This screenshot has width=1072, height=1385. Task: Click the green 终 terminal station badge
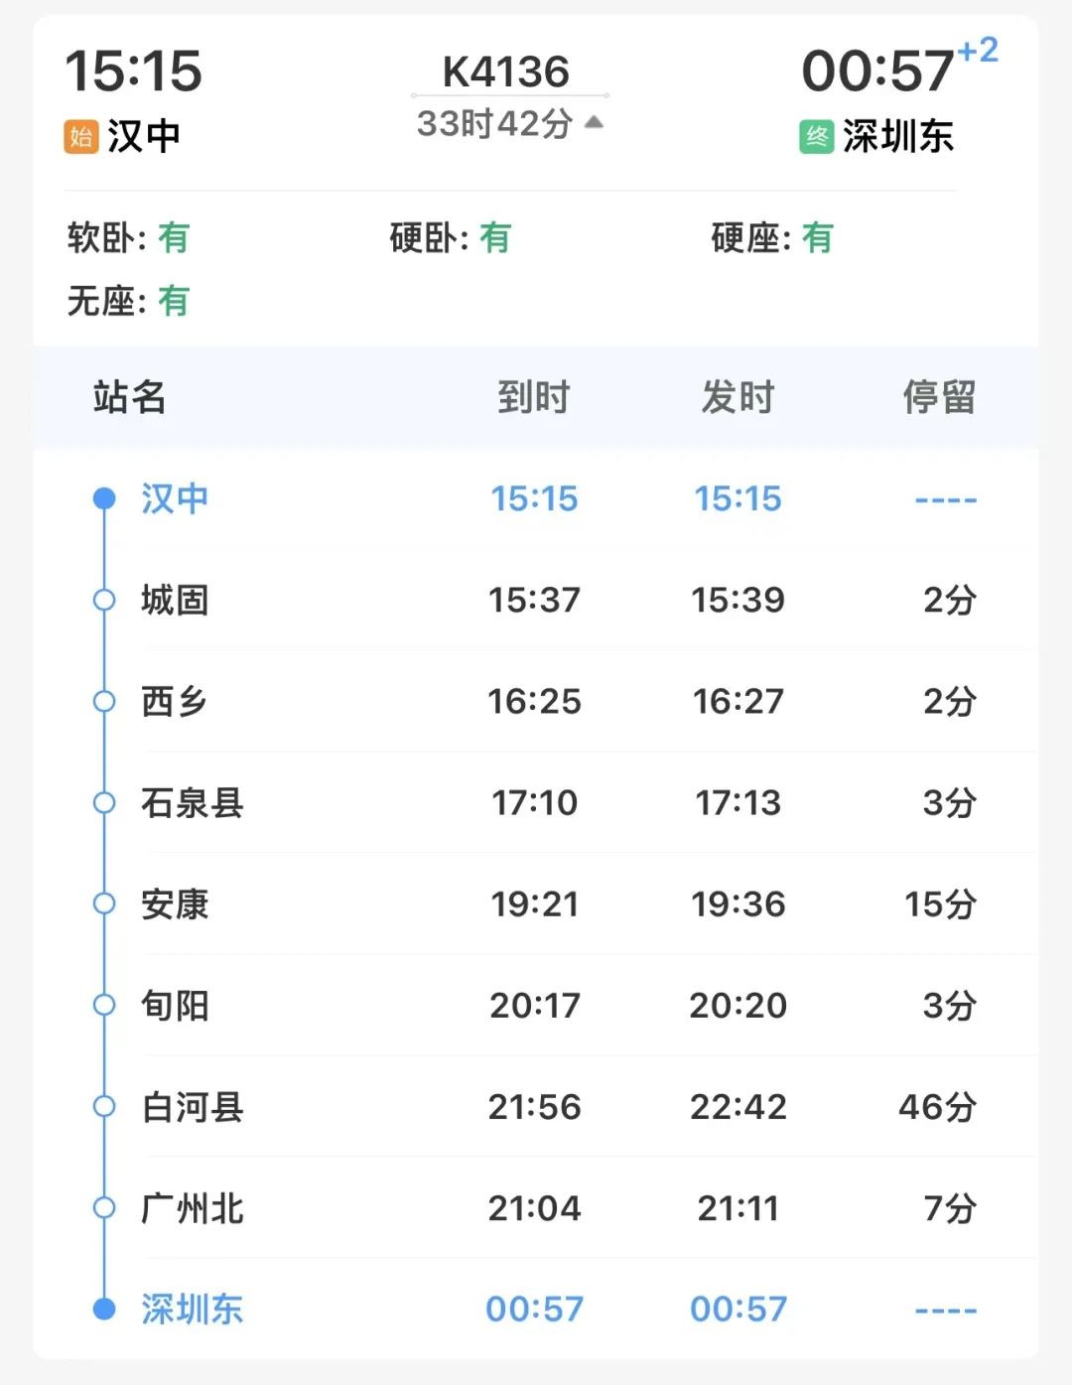816,136
